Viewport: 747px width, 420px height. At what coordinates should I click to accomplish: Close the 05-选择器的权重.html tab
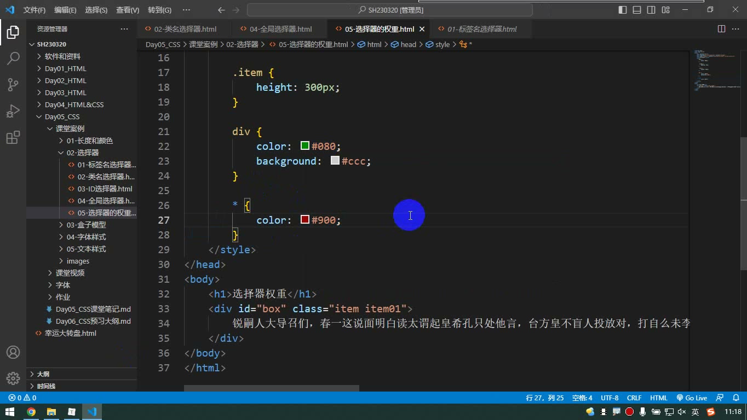coord(422,29)
